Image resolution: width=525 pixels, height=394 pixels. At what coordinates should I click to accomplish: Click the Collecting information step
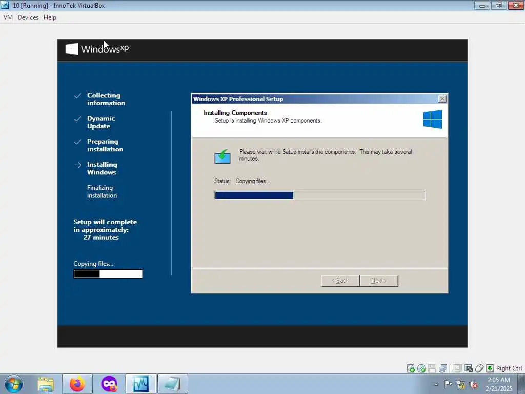coord(106,99)
